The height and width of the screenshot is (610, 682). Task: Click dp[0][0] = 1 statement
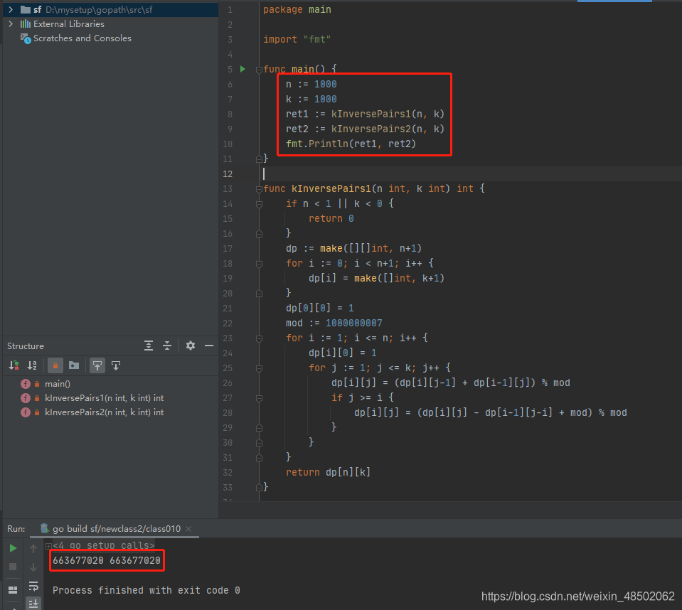(320, 309)
